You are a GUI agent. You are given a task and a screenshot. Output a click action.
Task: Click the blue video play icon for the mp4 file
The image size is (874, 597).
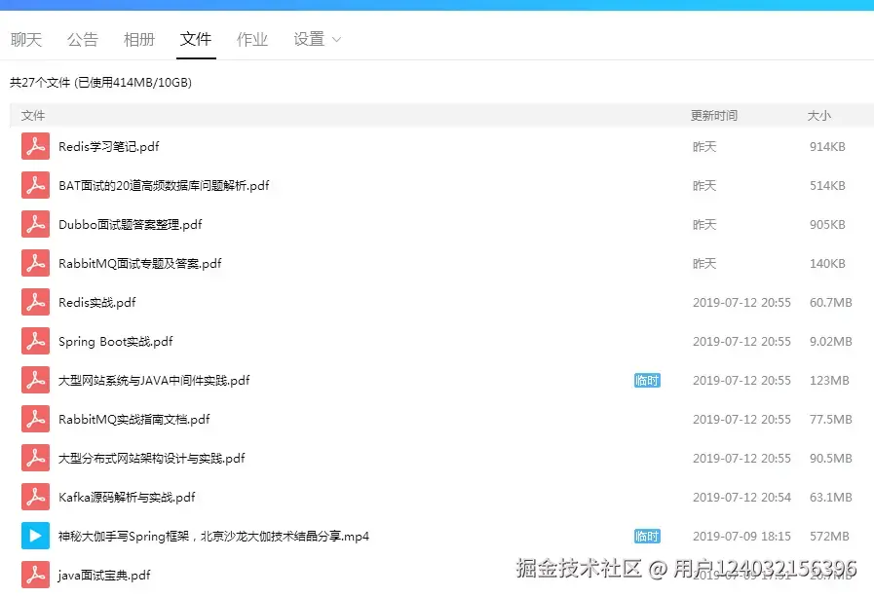point(36,536)
